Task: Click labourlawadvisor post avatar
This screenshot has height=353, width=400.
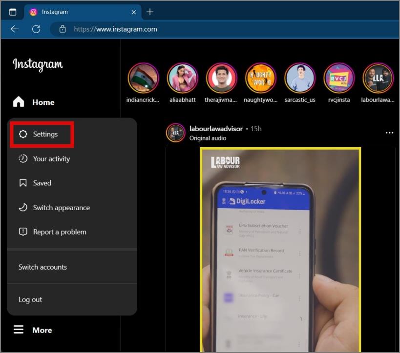Action: pos(175,133)
